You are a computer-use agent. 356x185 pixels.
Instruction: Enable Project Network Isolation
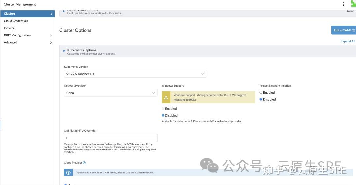pyautogui.click(x=261, y=92)
